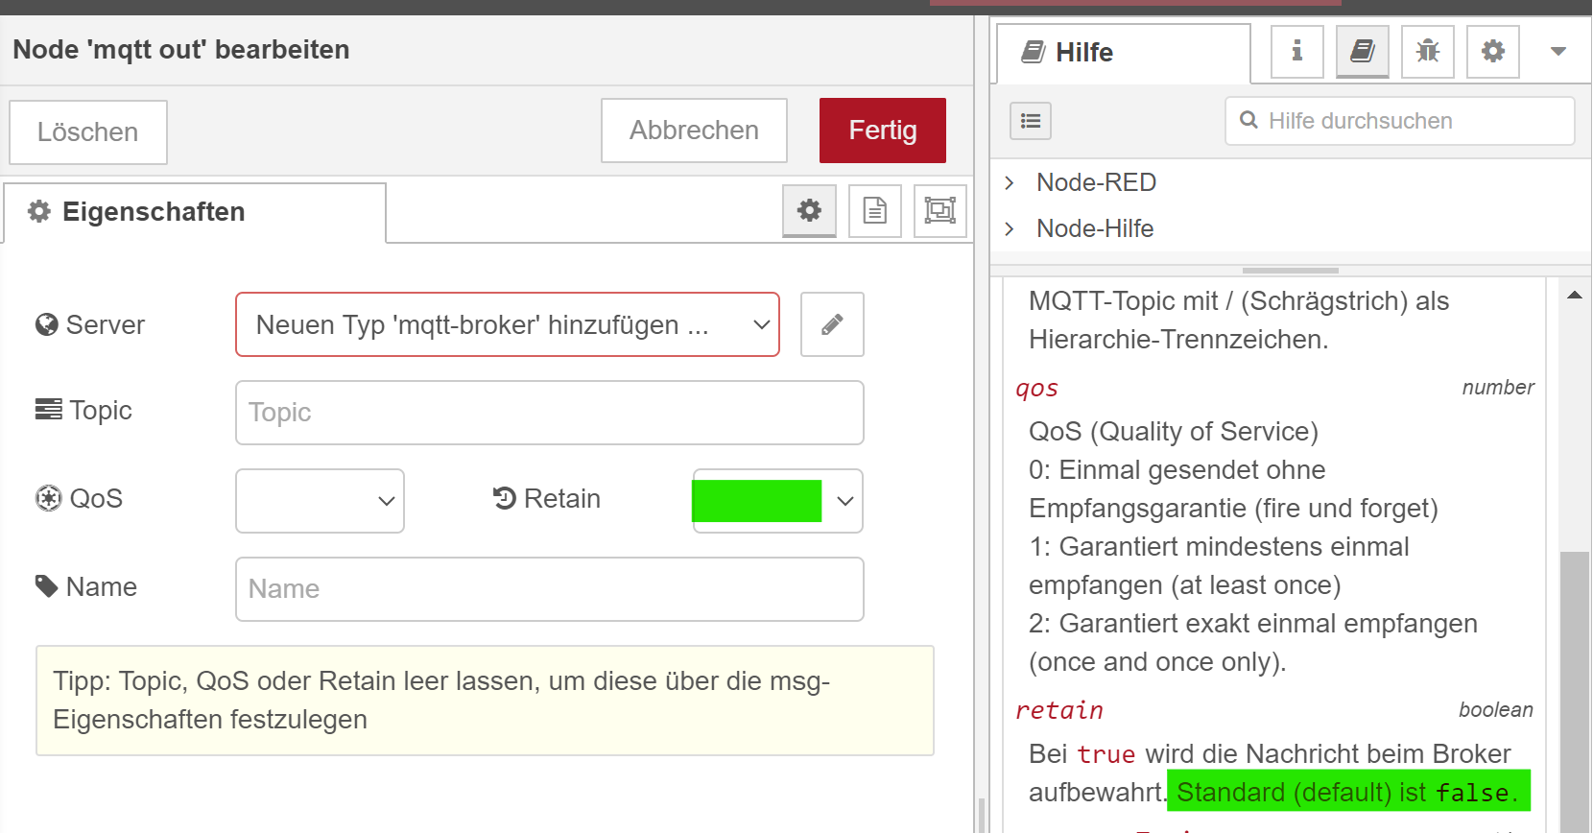This screenshot has width=1593, height=833.
Task: Open the Server mqtt-broker dropdown
Action: pos(507,324)
